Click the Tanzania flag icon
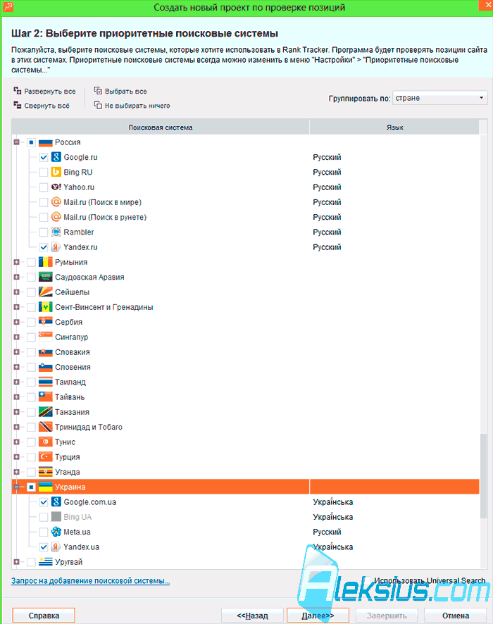 point(45,412)
